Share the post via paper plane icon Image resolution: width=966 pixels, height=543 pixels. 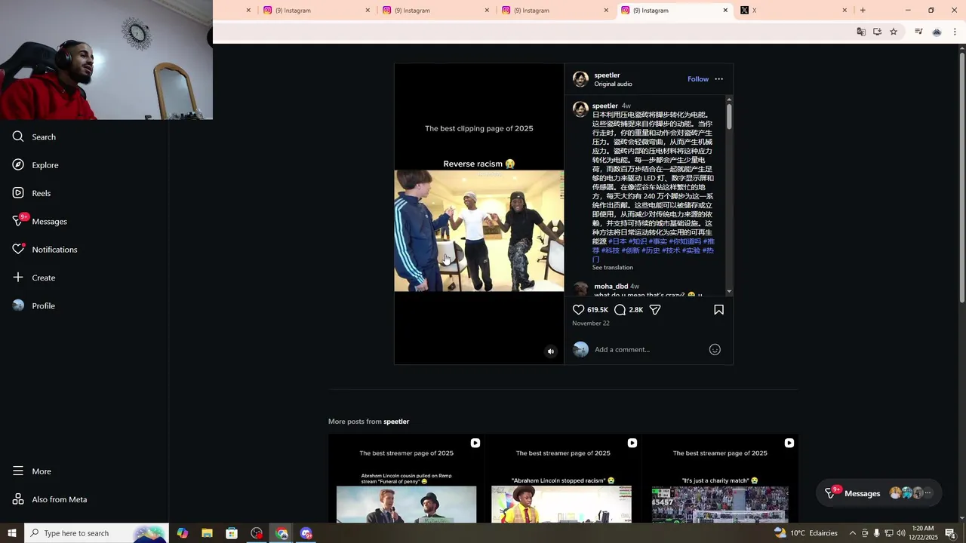655,310
